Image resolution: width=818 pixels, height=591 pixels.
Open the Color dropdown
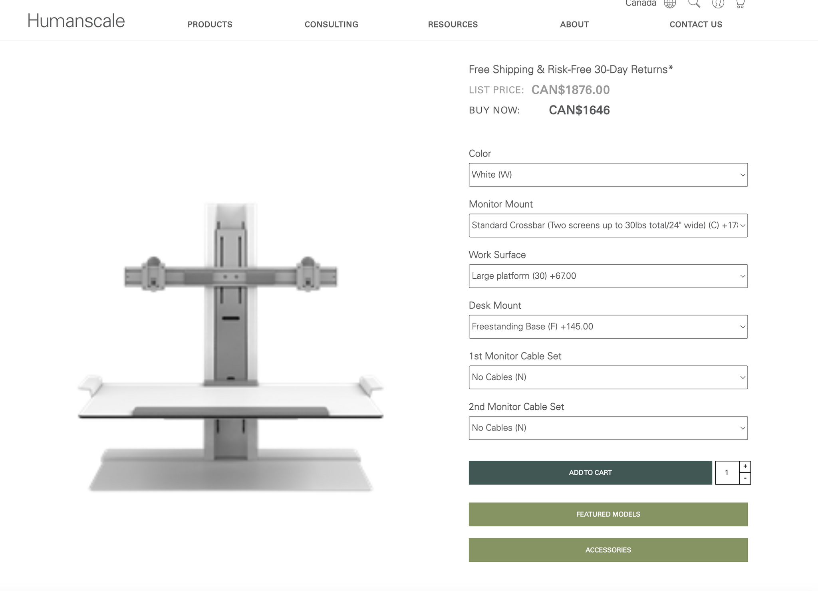[x=608, y=175]
